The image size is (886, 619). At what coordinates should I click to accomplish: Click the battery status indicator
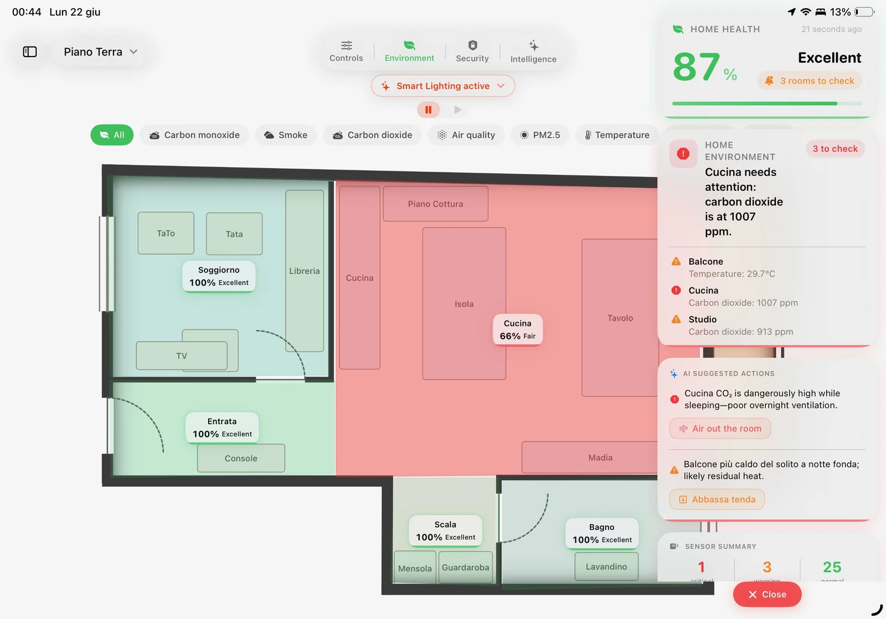pyautogui.click(x=864, y=12)
